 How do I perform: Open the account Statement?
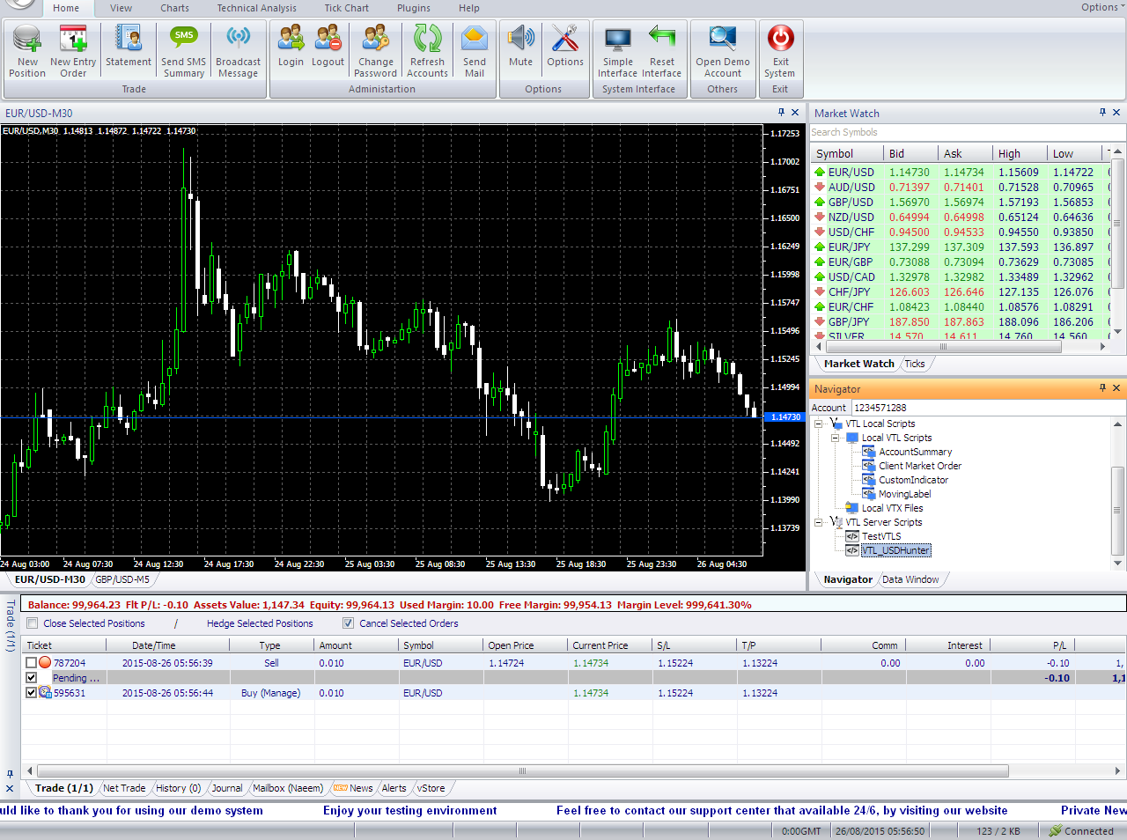click(129, 47)
